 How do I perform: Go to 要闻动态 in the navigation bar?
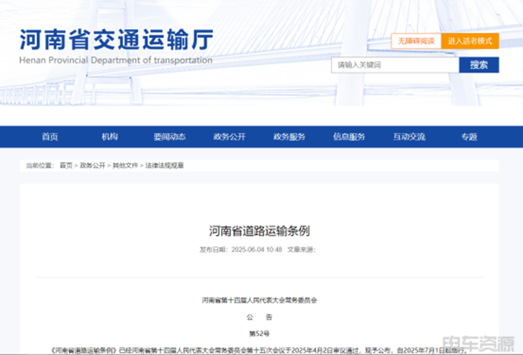tap(170, 136)
